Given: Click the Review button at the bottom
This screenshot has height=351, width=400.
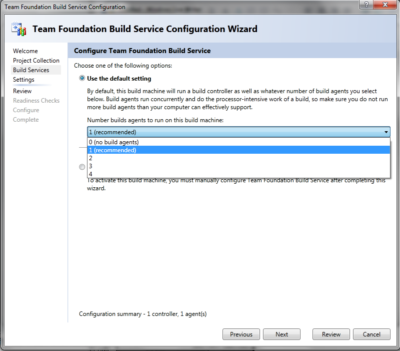Looking at the screenshot, I should [331, 334].
